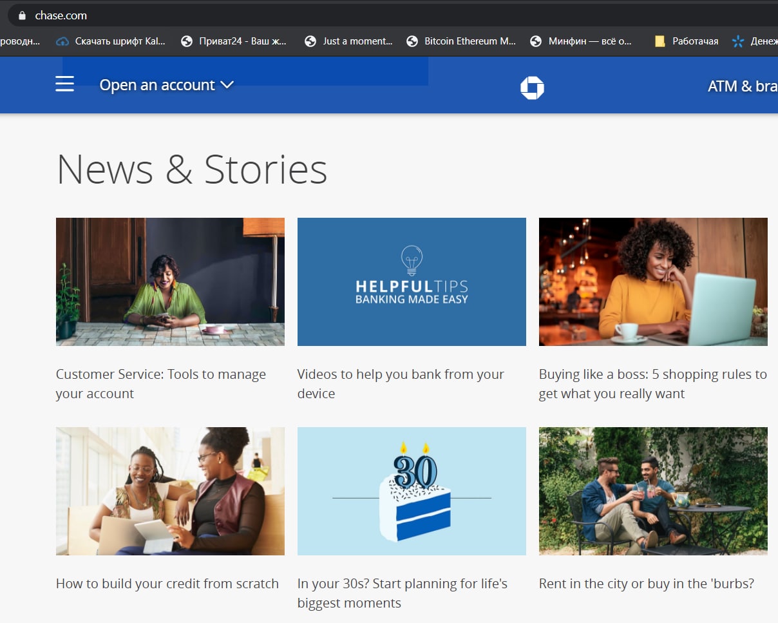Open In your 30s planning article link
Image resolution: width=778 pixels, height=623 pixels.
point(403,593)
